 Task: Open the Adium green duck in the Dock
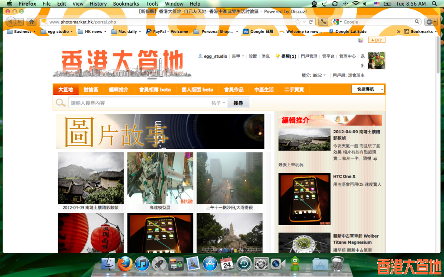point(296,264)
